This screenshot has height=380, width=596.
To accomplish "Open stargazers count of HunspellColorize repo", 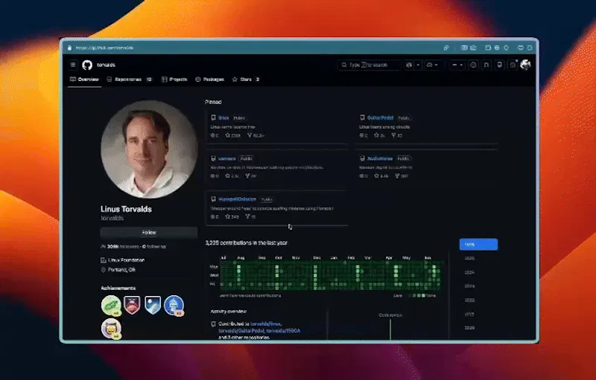I will pos(232,216).
